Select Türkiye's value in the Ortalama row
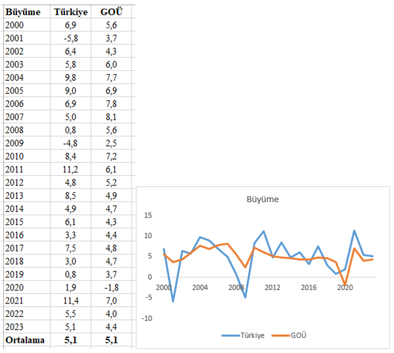This screenshot has width=394, height=353. click(x=70, y=340)
